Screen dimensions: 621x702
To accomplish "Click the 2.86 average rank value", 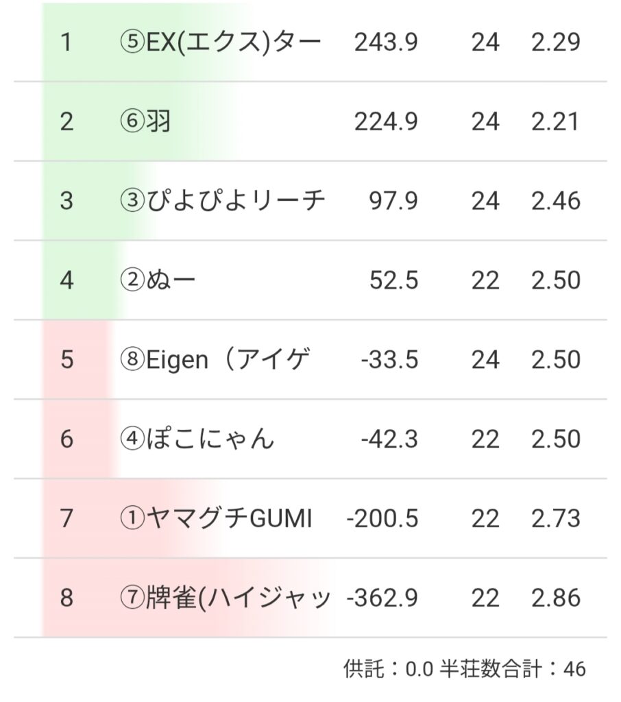I will coord(555,598).
